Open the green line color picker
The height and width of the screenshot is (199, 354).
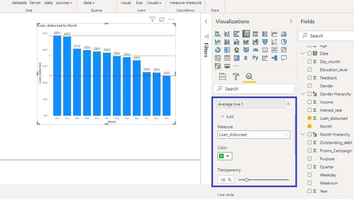225,156
